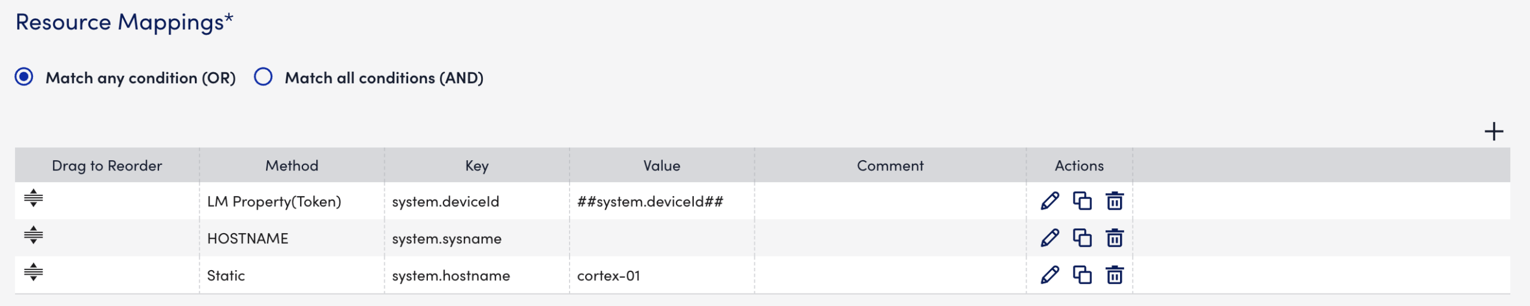Click the Value column header

[662, 166]
